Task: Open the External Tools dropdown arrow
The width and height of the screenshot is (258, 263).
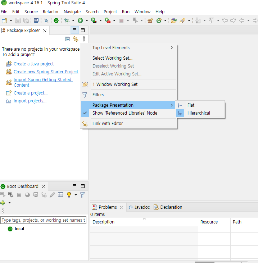Action: (114, 20)
